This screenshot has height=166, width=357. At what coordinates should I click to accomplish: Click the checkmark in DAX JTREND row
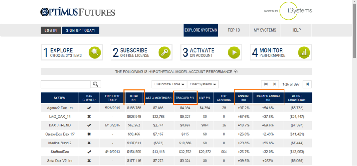click(x=89, y=125)
